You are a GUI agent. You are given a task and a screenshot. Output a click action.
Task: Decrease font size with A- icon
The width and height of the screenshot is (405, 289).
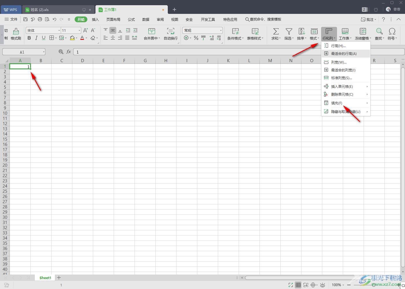(93, 30)
